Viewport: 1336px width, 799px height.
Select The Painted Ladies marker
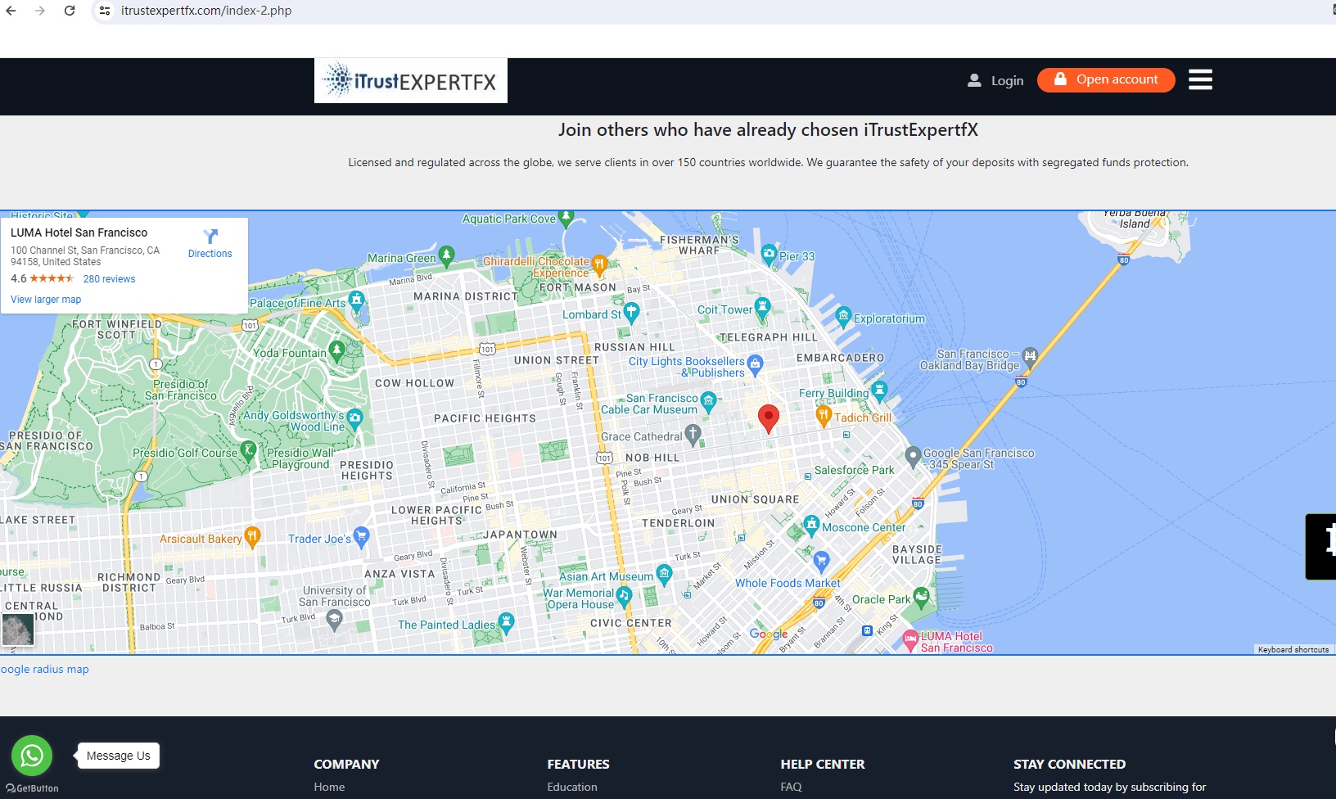(506, 622)
